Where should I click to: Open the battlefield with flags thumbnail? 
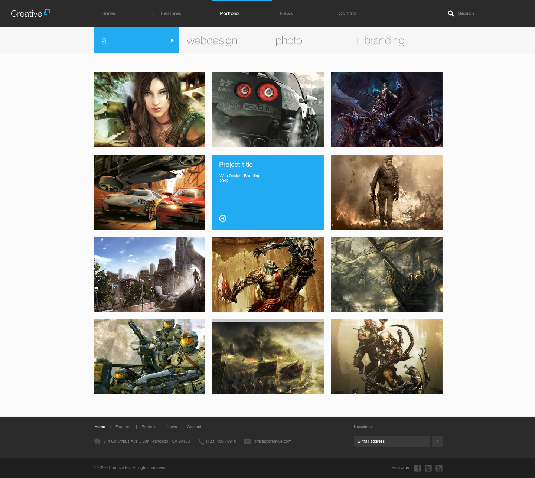click(268, 357)
